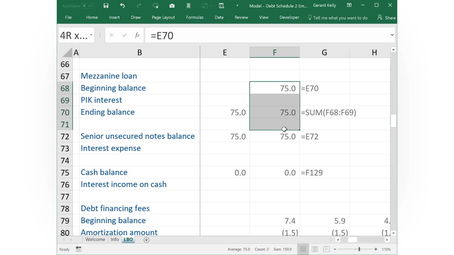
Task: Switch to Page Layout view icon
Action: coord(315,249)
